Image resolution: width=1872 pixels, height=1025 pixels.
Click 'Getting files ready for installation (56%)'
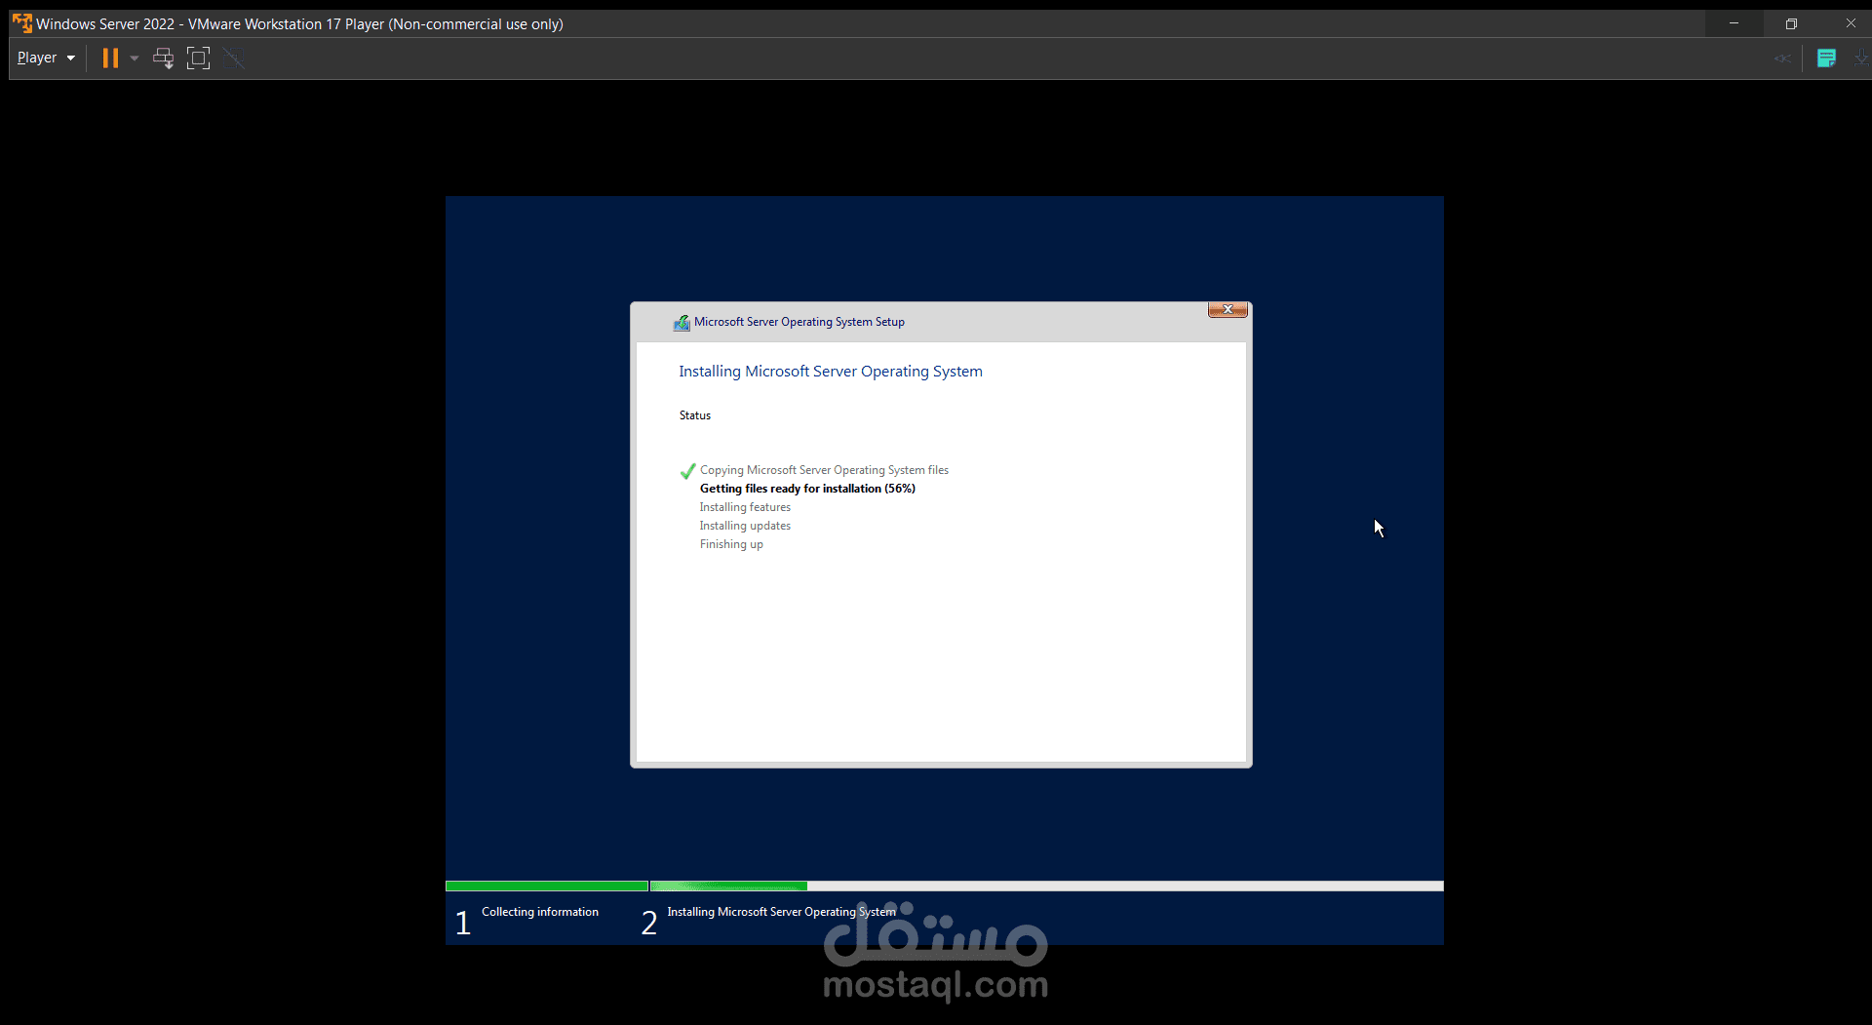(x=807, y=489)
